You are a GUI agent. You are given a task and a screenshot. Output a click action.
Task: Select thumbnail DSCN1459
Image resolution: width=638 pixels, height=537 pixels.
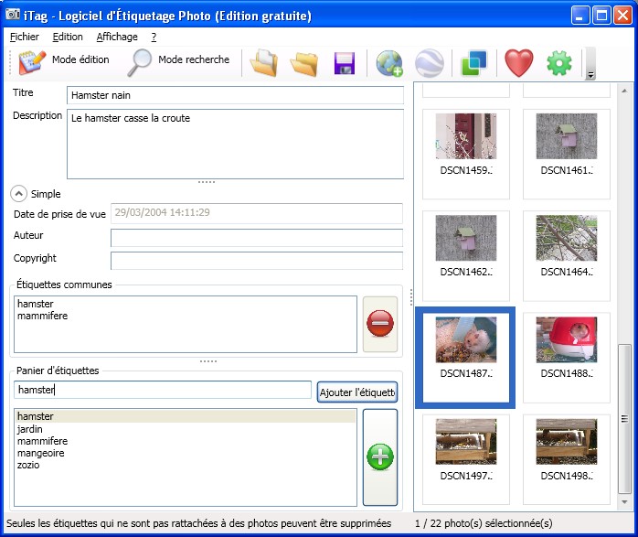(x=466, y=154)
